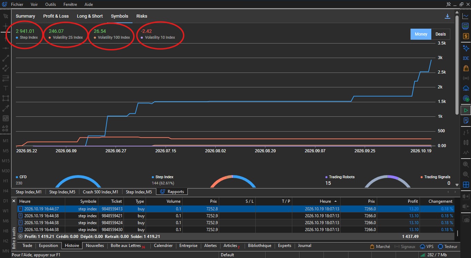
Task: Switch to Profit & Loss report tab
Action: pos(56,16)
